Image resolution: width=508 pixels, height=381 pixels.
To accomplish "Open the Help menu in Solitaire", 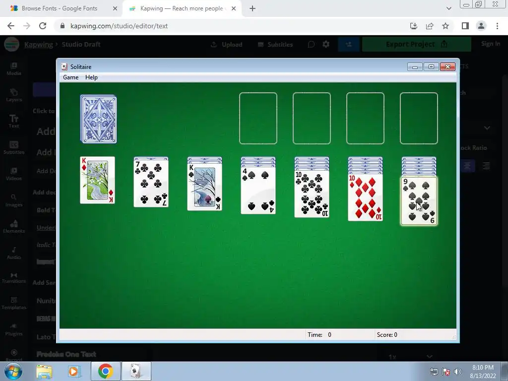I will pos(91,77).
